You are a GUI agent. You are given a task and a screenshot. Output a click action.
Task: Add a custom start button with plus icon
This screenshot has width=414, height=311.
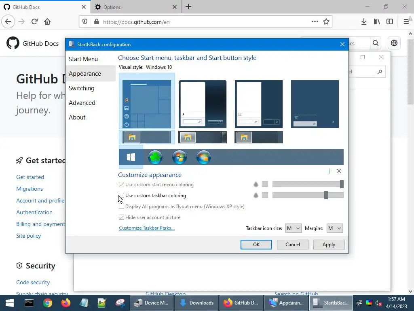(329, 171)
